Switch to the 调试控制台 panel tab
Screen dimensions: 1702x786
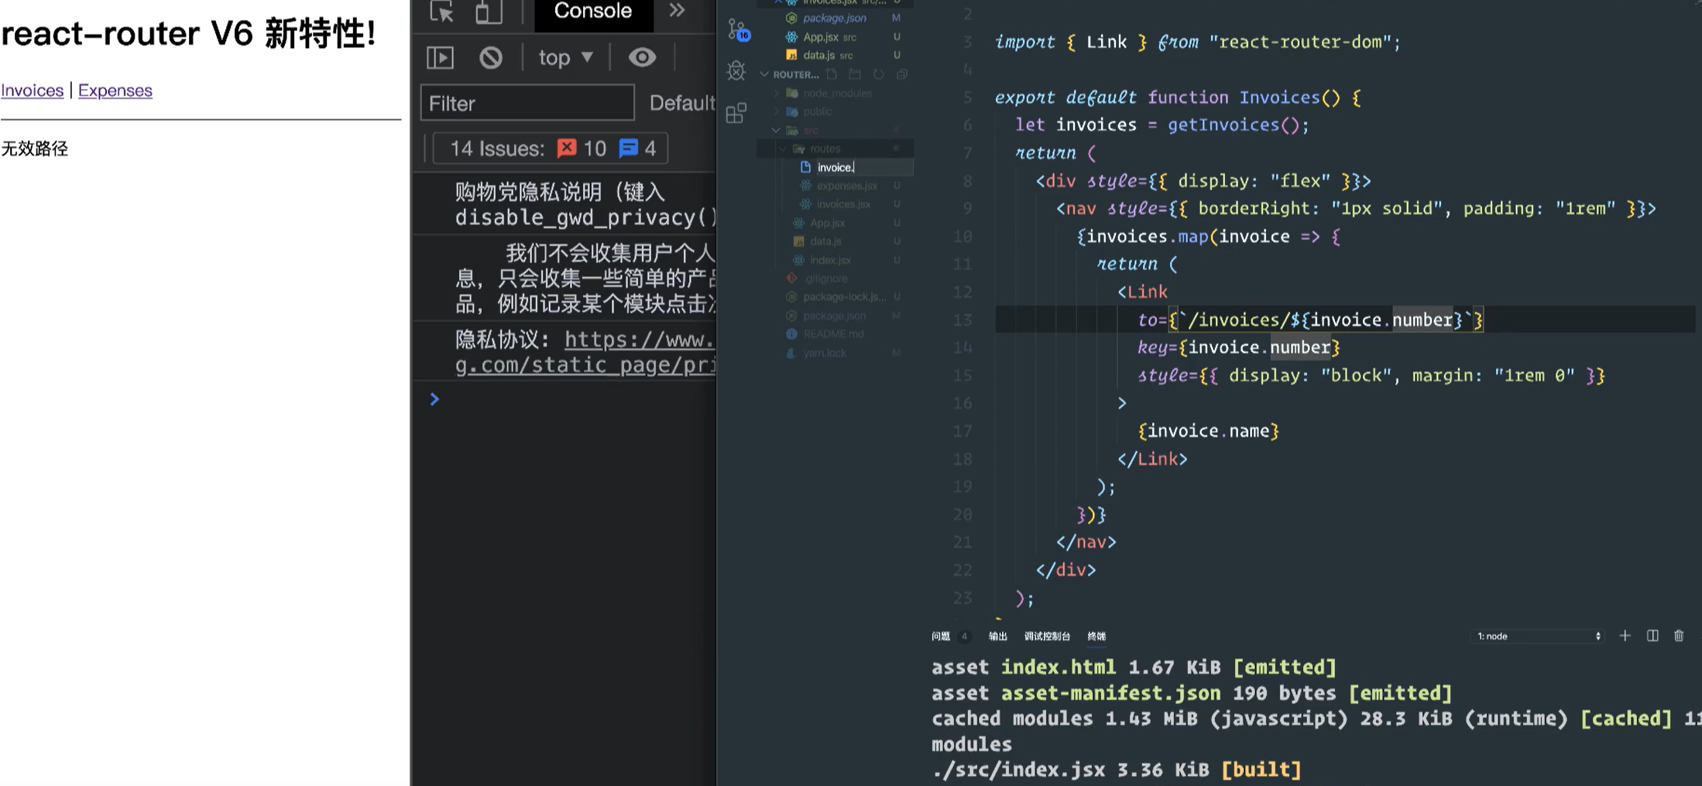(1047, 636)
